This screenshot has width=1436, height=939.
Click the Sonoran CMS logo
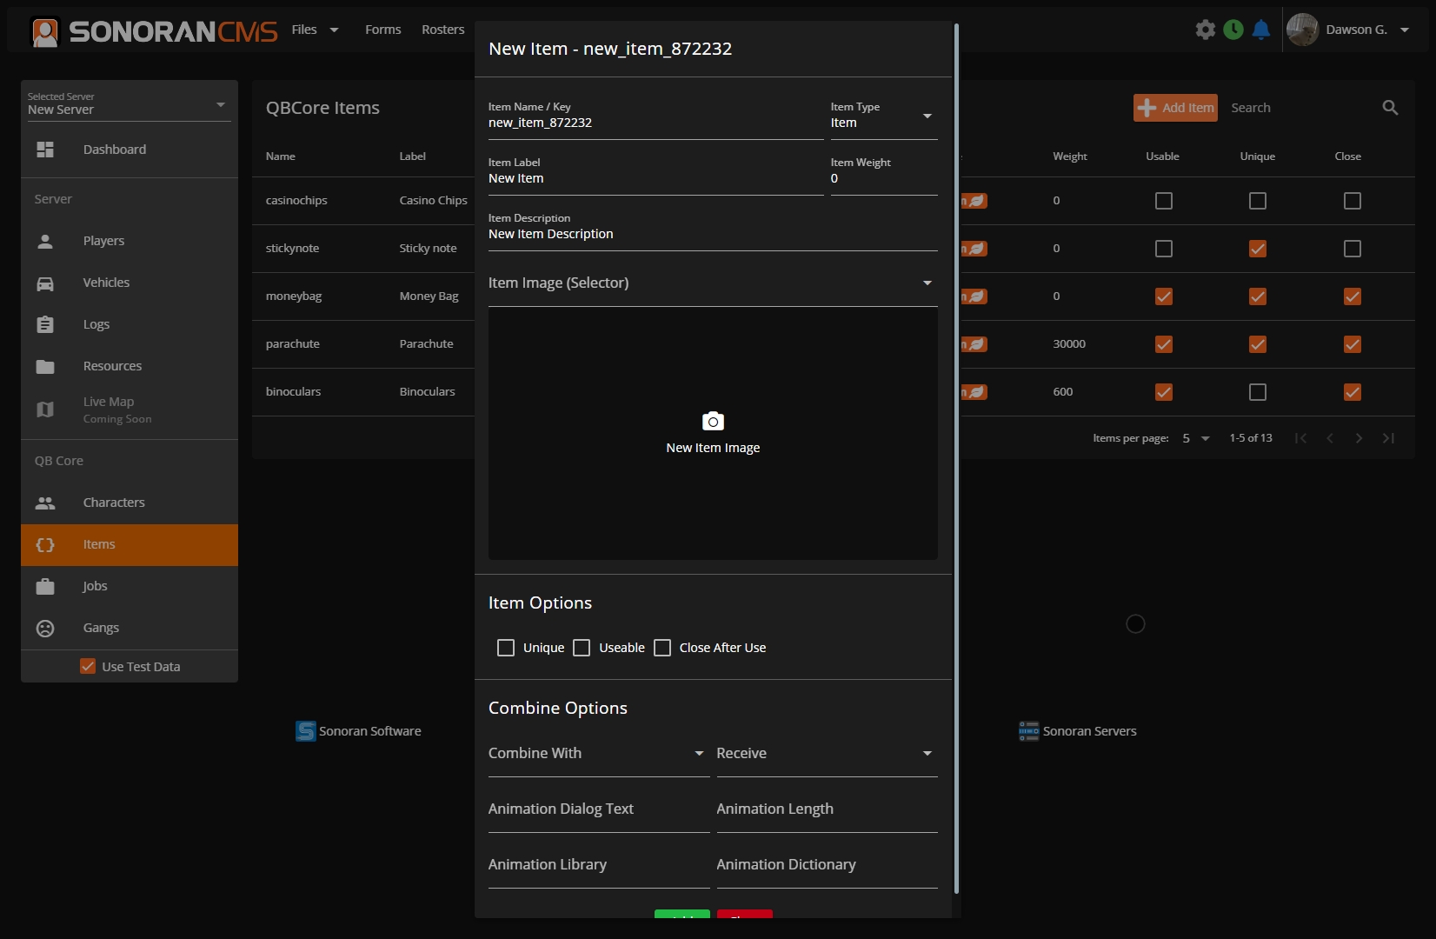coord(155,31)
